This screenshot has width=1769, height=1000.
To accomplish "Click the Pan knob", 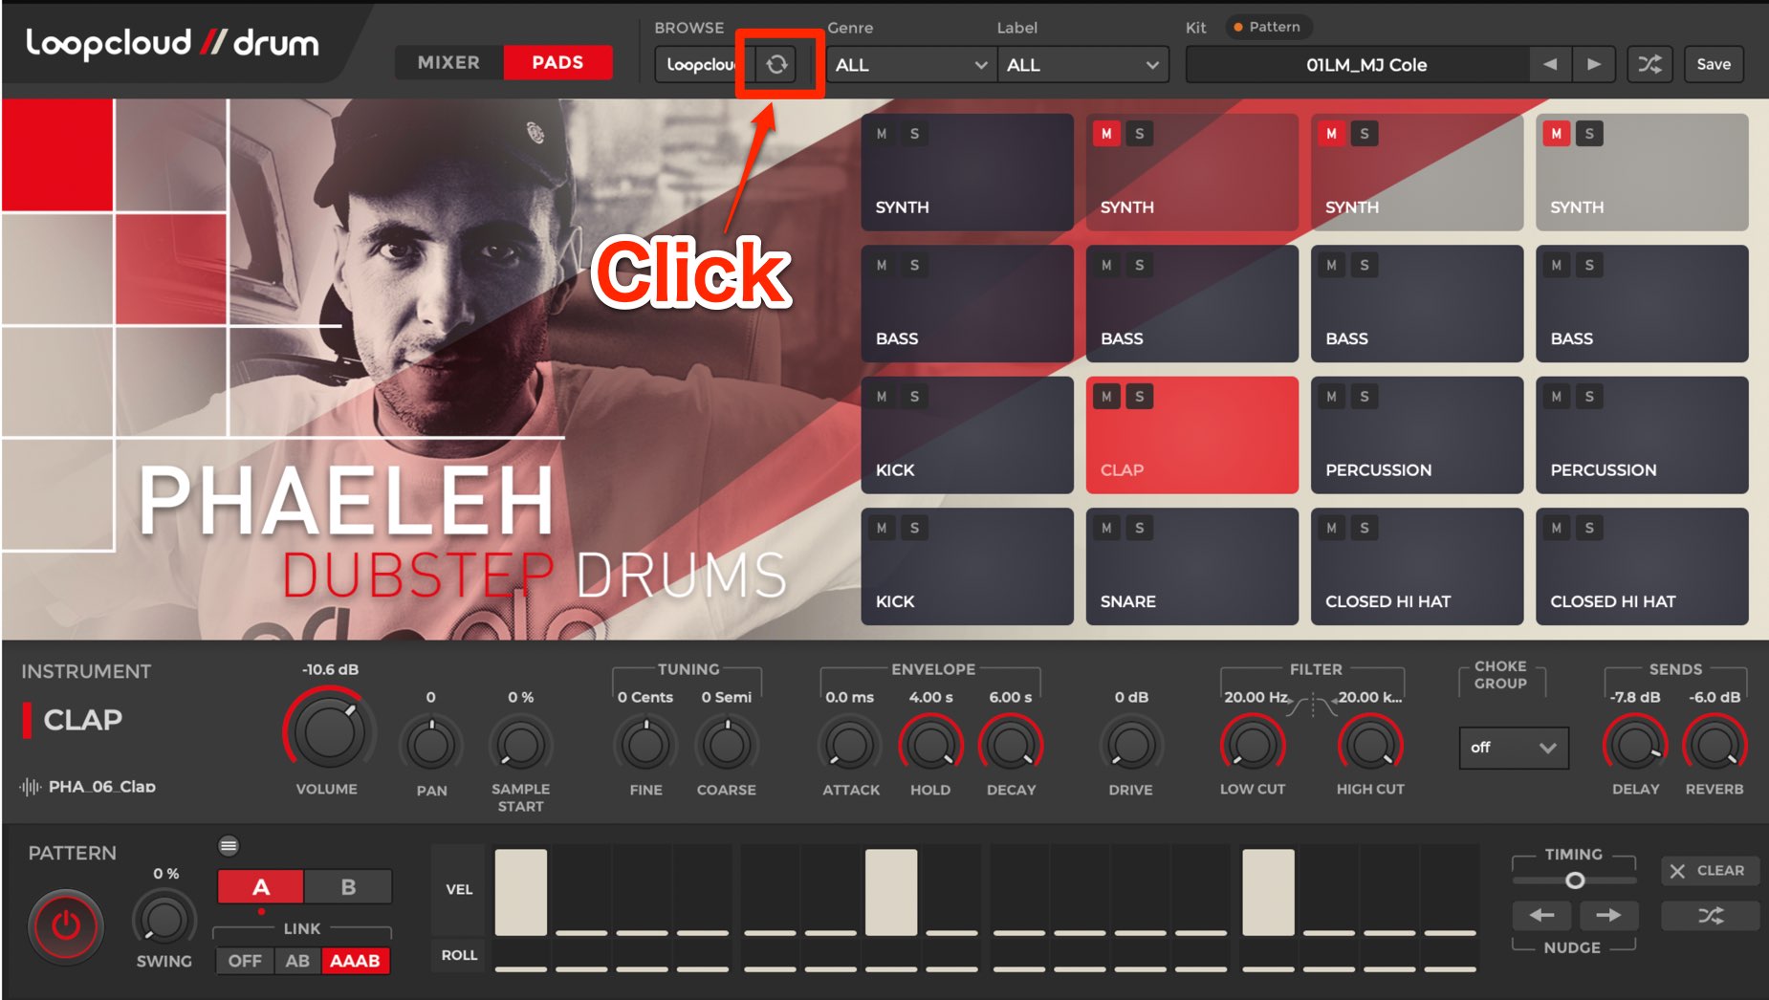I will pyautogui.click(x=430, y=745).
